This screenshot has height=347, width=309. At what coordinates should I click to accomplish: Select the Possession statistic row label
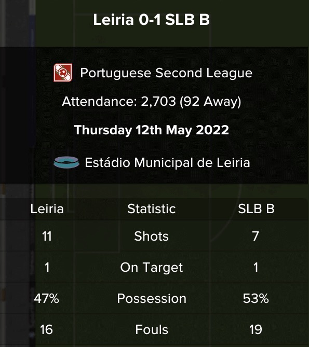point(152,299)
